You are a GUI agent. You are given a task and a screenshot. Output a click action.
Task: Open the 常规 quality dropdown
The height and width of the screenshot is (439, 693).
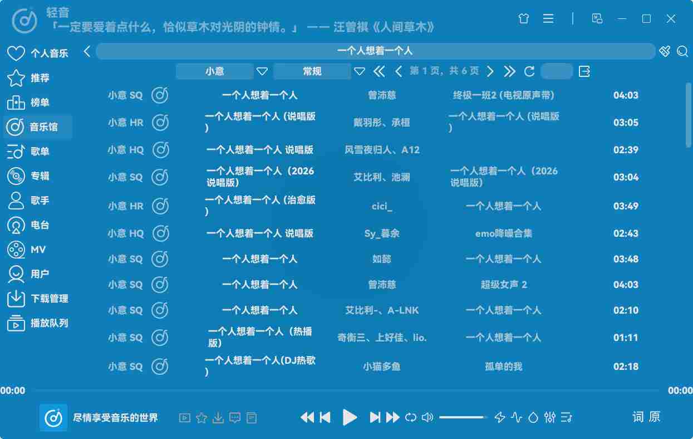coord(312,71)
